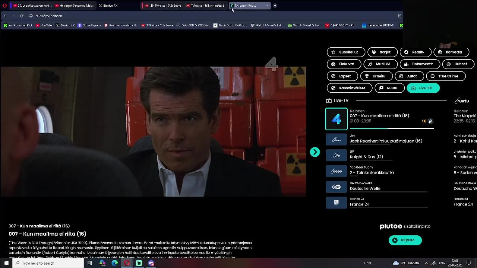
Task: Show next programs with green arrow
Action: tap(315, 152)
